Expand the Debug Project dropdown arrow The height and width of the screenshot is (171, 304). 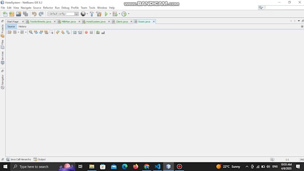119,14
